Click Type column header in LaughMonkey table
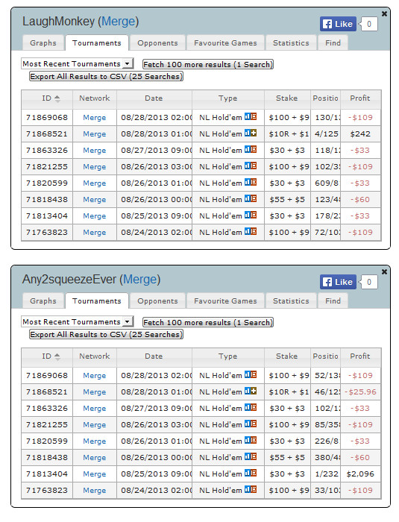This screenshot has width=399, height=522. (x=227, y=98)
